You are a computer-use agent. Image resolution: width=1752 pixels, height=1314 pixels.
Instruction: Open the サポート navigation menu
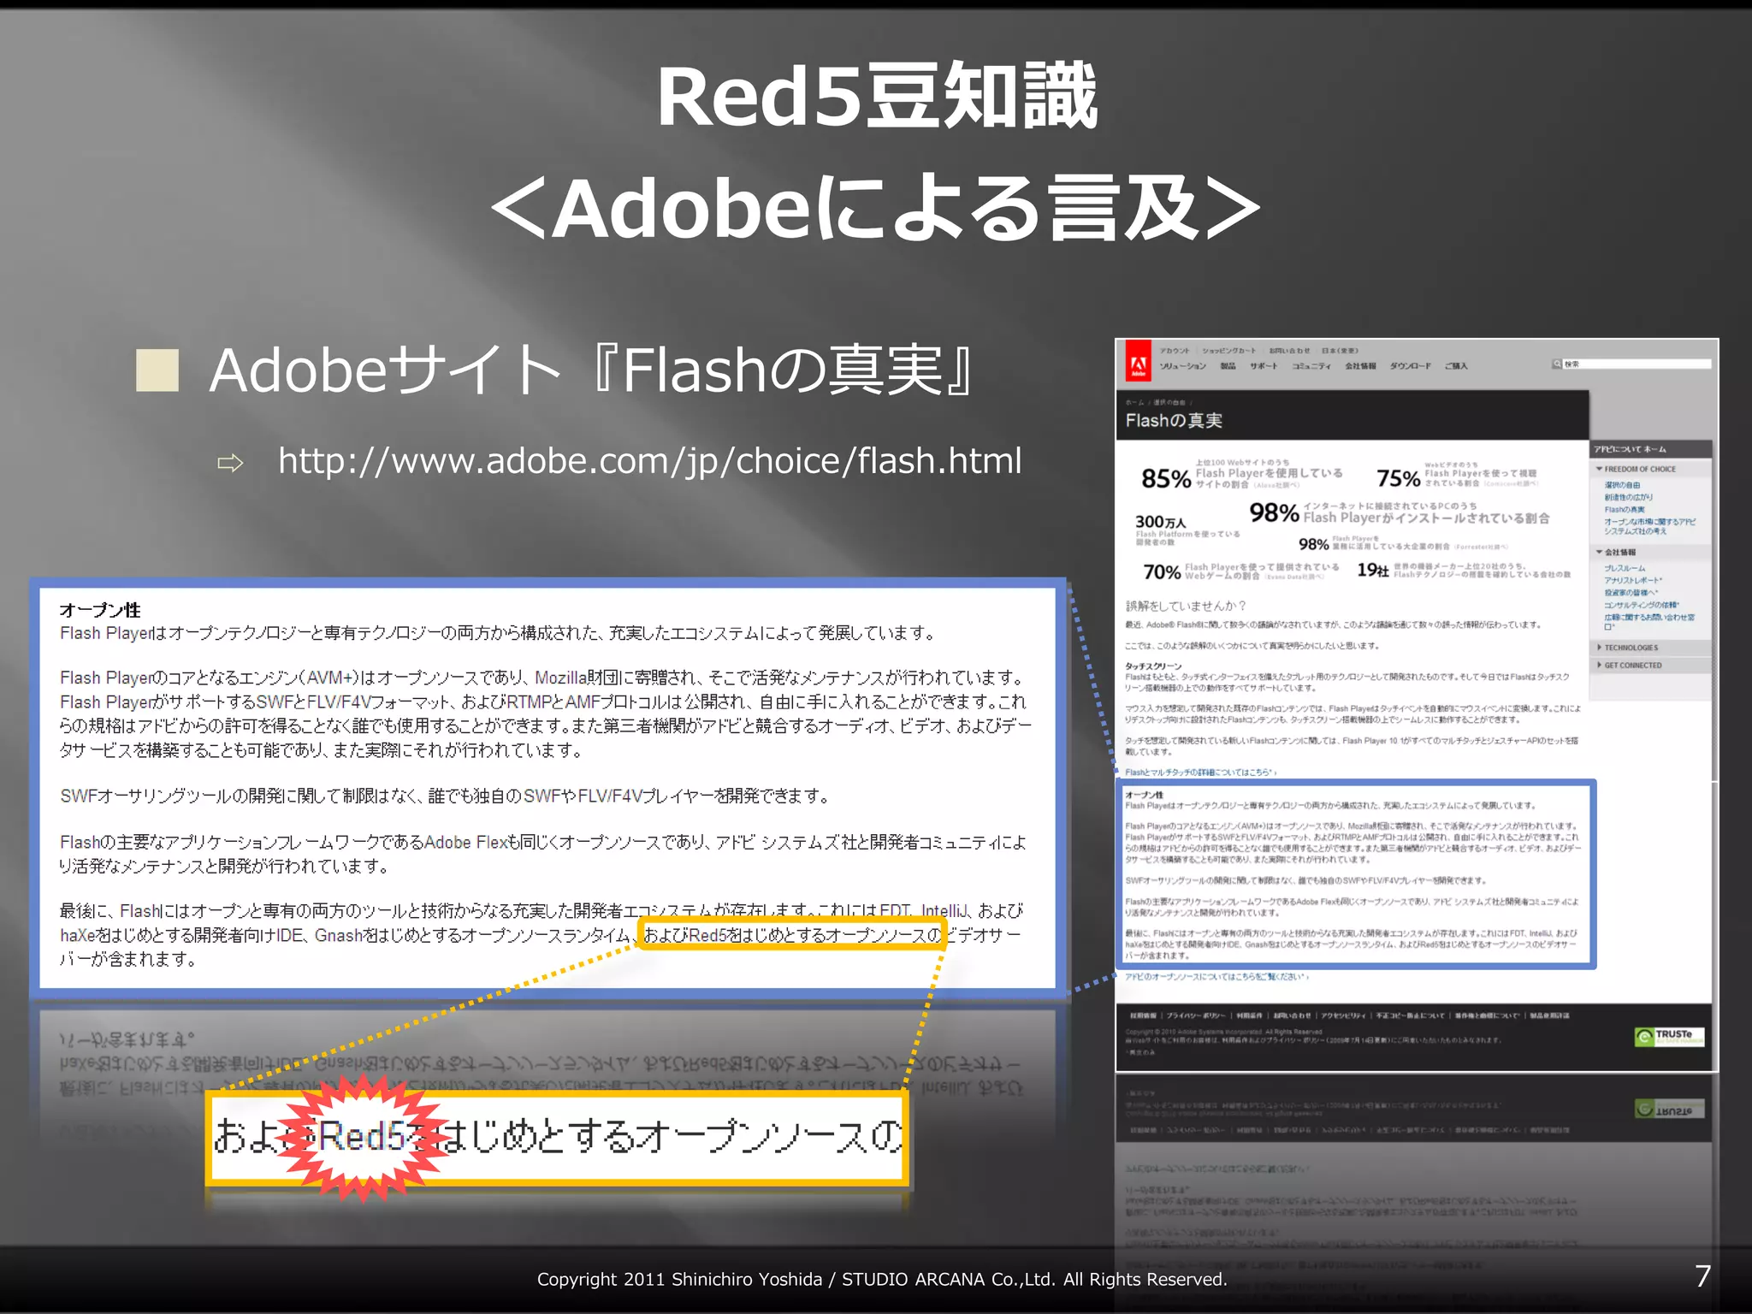point(1264,366)
